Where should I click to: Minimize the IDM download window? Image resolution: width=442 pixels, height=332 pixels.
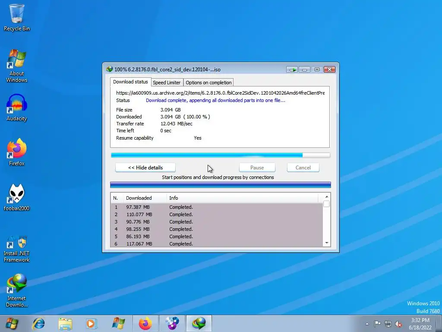304,70
